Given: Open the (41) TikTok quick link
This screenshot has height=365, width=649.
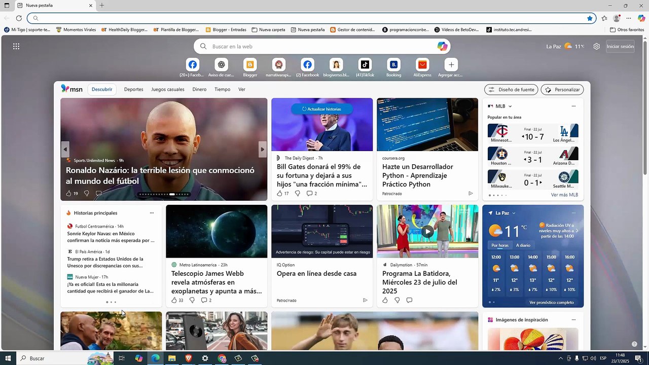Looking at the screenshot, I should pos(365,65).
